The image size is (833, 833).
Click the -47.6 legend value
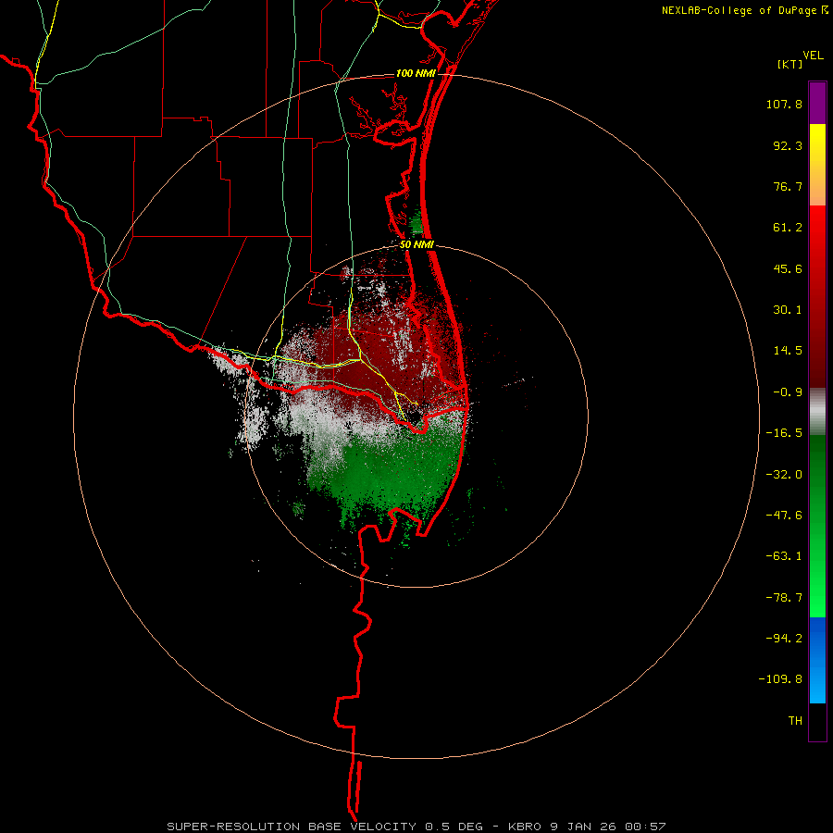pyautogui.click(x=784, y=516)
